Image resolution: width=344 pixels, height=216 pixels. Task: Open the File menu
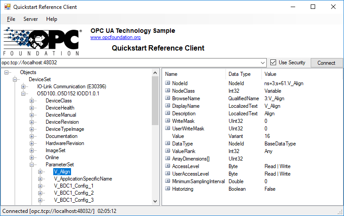[x=11, y=19]
